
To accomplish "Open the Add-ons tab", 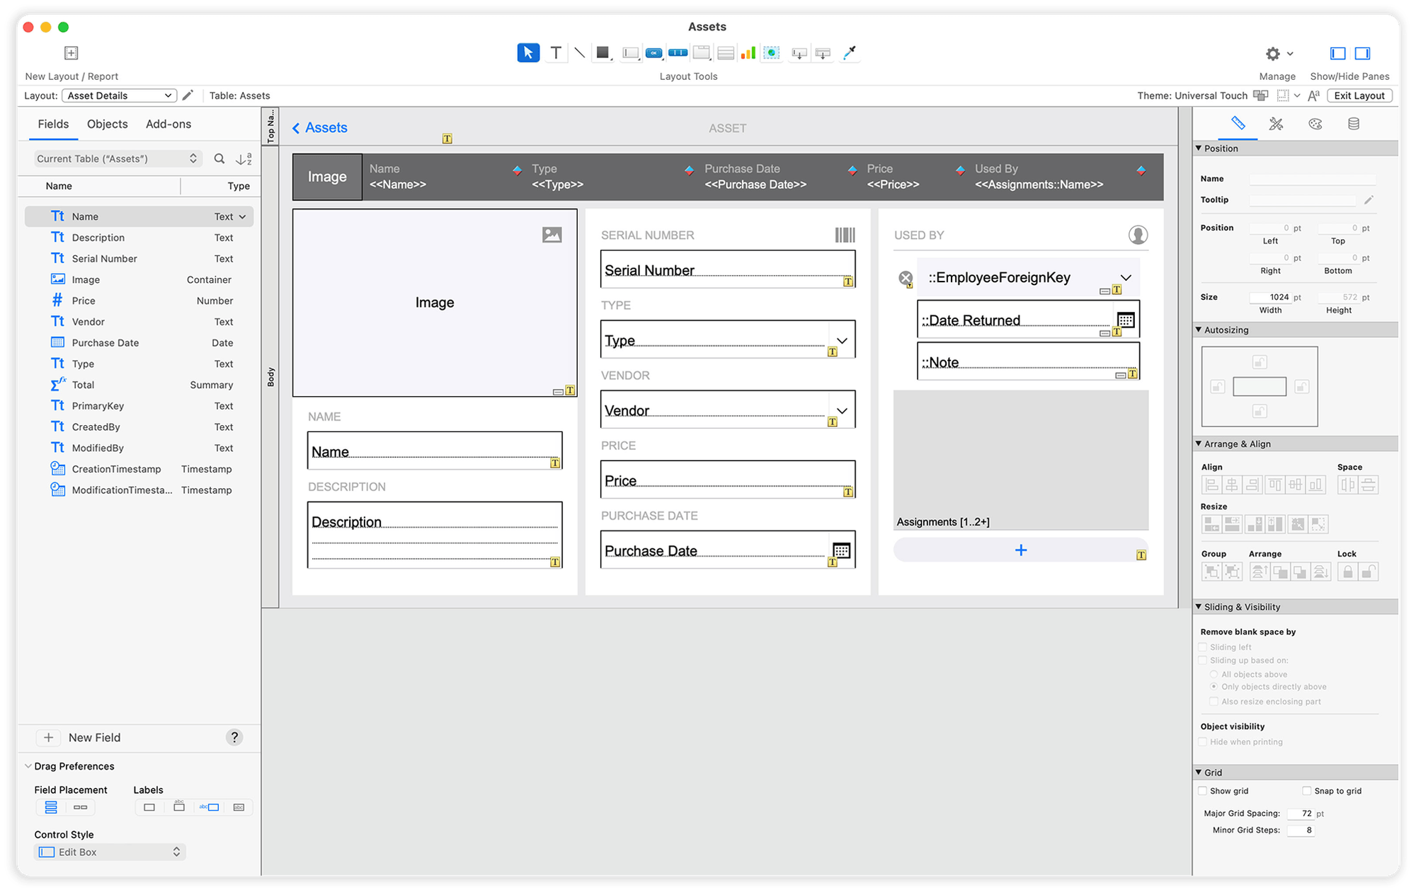I will (x=168, y=124).
